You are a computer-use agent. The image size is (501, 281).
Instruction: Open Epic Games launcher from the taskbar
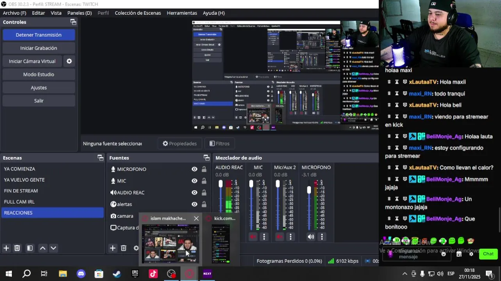(x=135, y=274)
